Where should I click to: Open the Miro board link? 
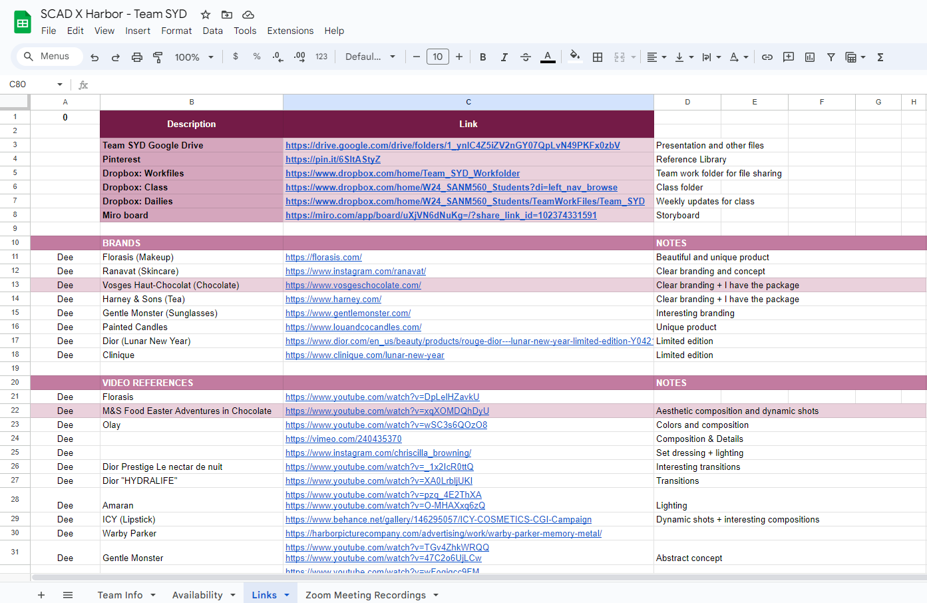pos(441,215)
